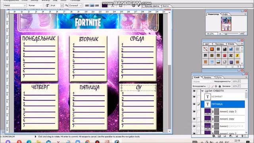Toggle lock all padlock
Image resolution: width=254 pixels, height=143 pixels.
(x=219, y=86)
